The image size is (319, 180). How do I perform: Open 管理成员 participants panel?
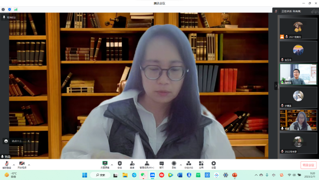click(x=147, y=165)
